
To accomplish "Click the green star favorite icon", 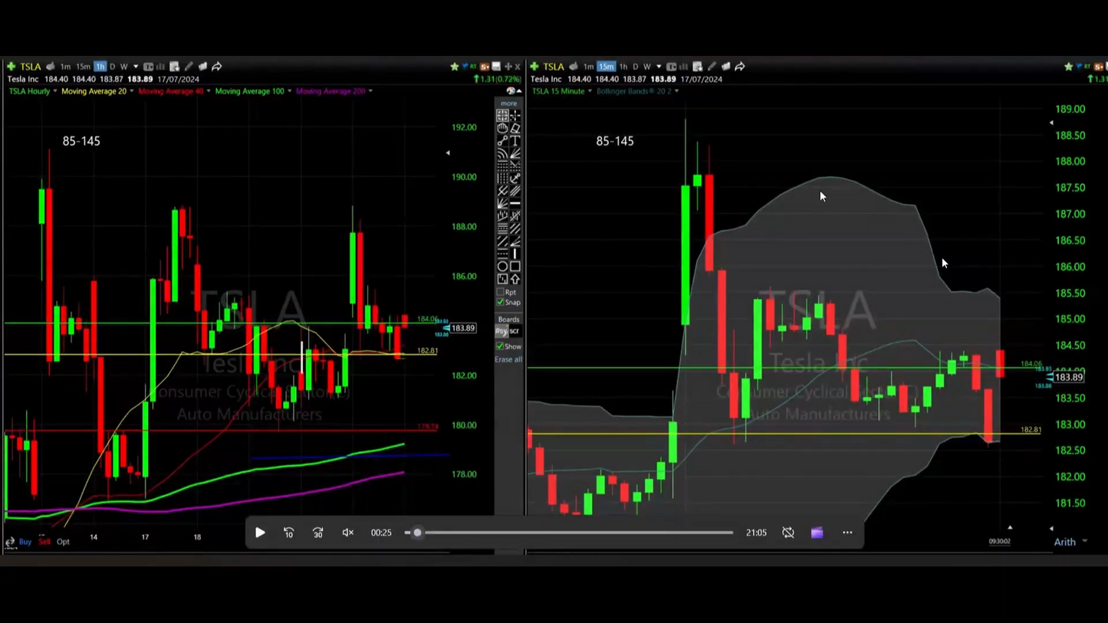I will [x=455, y=67].
